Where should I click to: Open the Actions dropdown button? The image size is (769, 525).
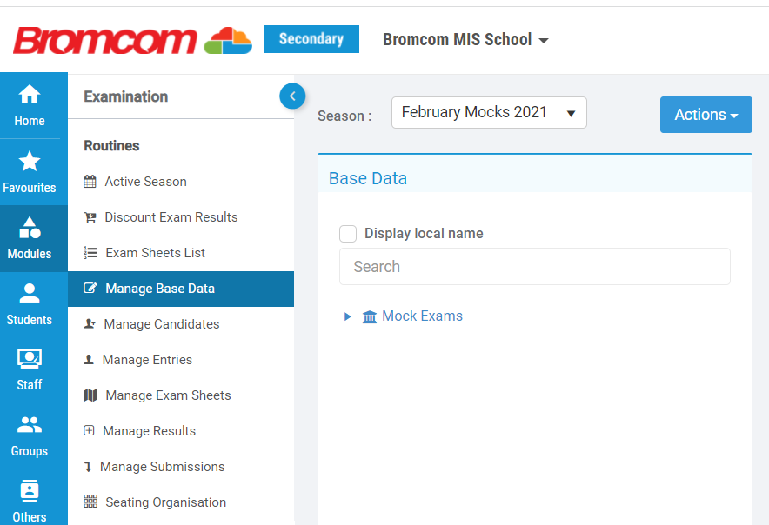pyautogui.click(x=705, y=115)
